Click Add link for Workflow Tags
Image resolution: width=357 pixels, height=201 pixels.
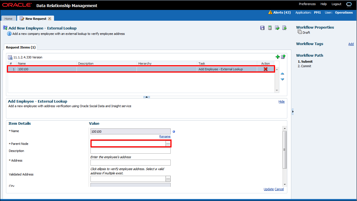coord(351,44)
